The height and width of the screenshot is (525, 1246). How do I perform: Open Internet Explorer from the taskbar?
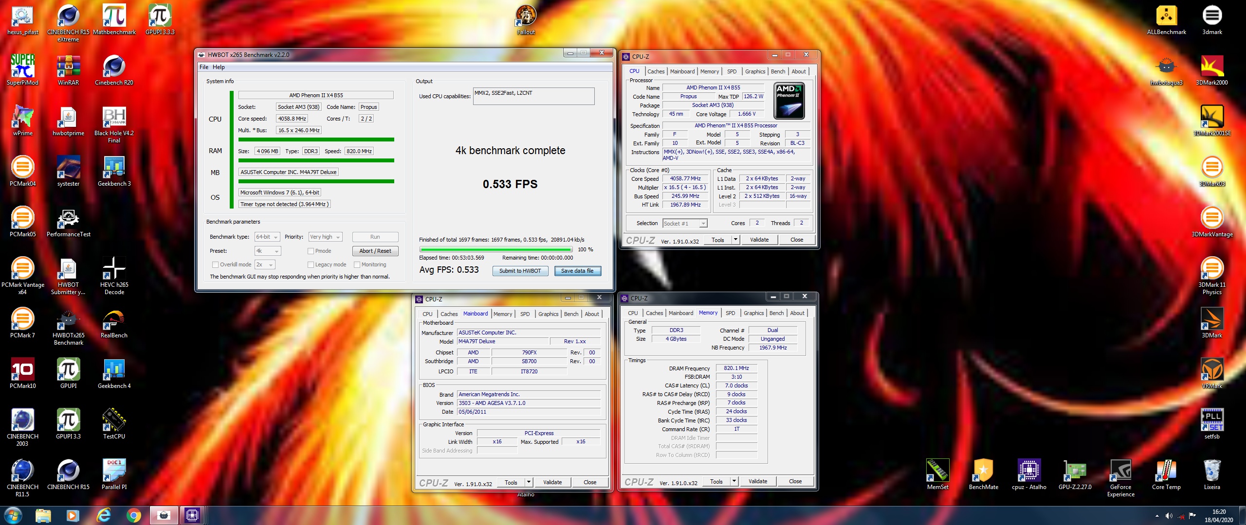coord(104,515)
